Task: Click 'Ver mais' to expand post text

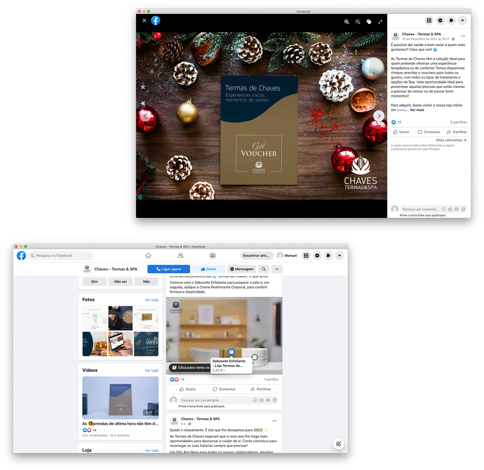Action: click(x=417, y=110)
